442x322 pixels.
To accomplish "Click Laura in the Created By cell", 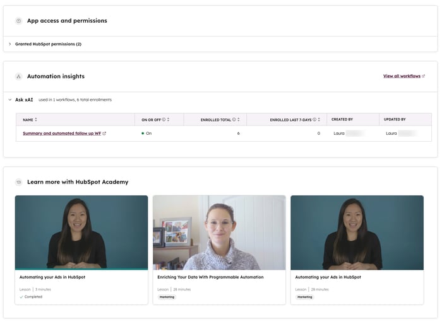I will pyautogui.click(x=339, y=134).
